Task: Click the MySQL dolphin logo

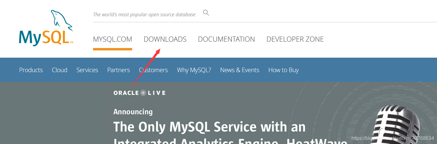Action: pyautogui.click(x=46, y=28)
